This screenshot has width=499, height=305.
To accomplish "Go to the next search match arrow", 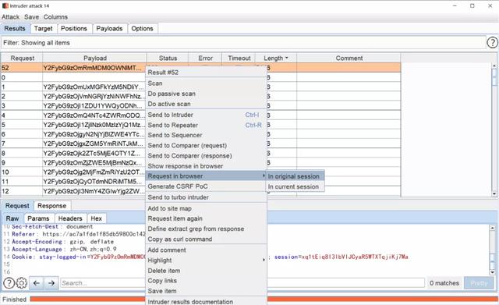I will pyautogui.click(x=51, y=282).
